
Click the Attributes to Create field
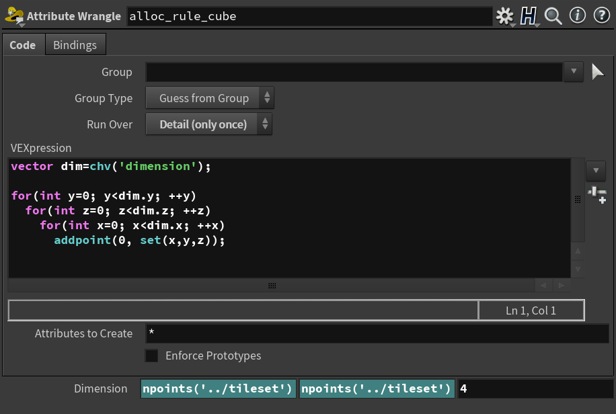[377, 333]
